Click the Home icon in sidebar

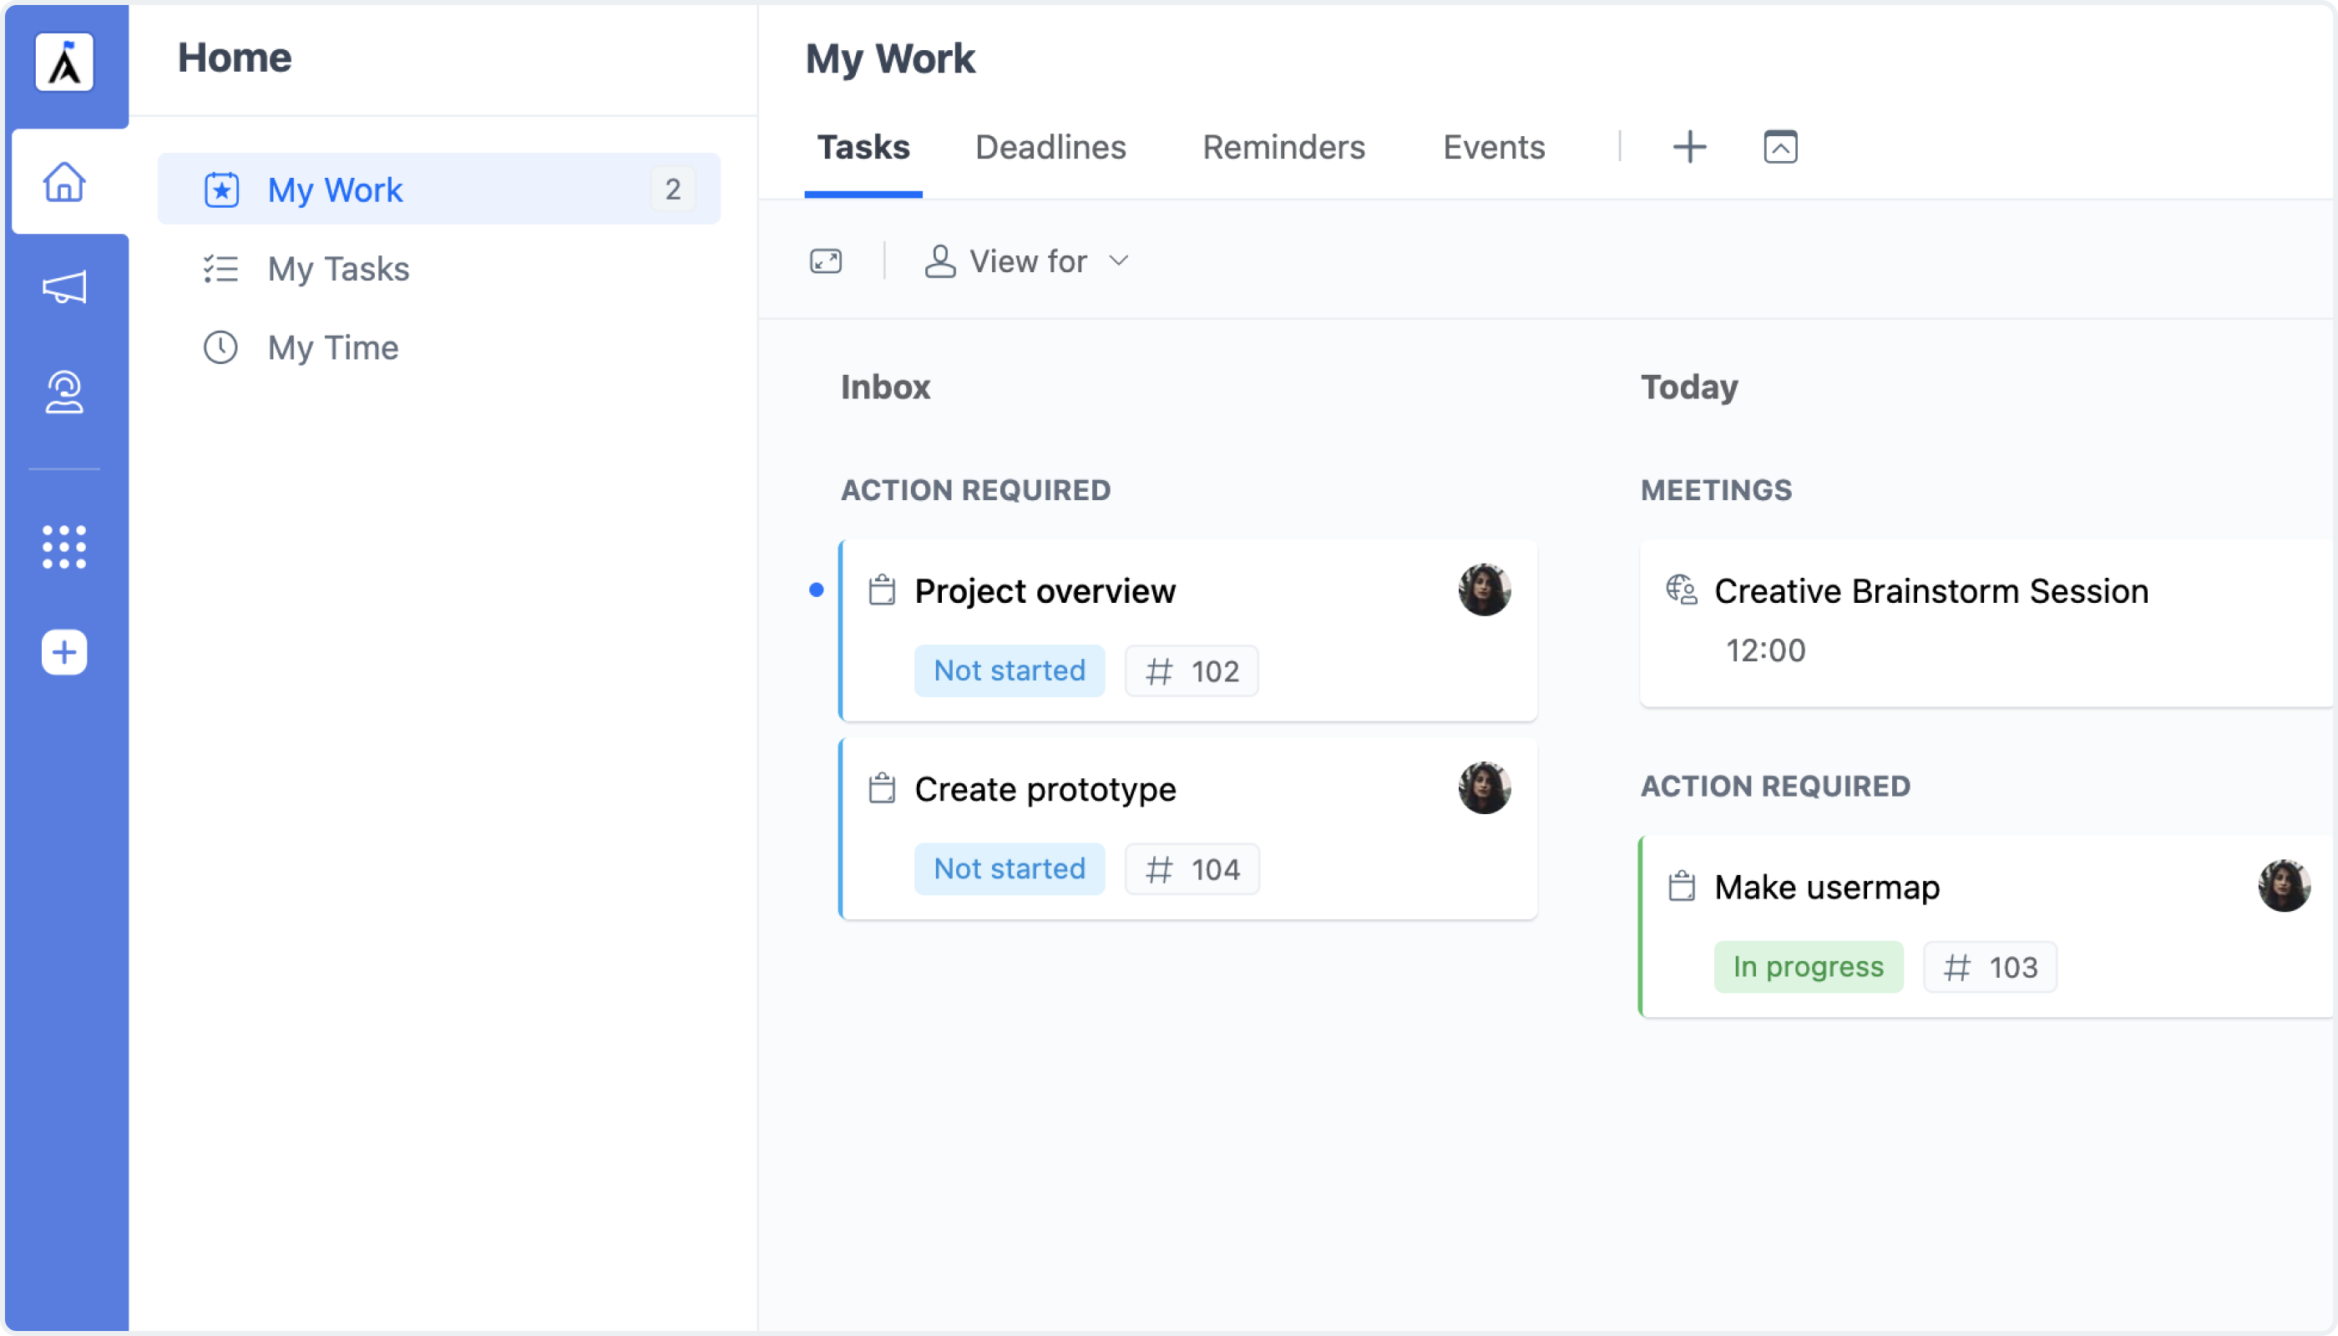(64, 182)
